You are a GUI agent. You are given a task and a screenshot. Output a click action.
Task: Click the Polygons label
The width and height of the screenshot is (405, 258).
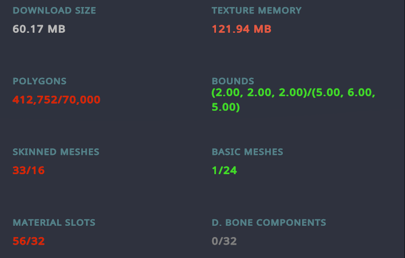tap(39, 81)
